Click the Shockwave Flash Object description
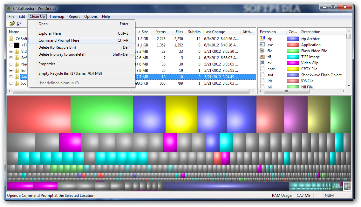 pyautogui.click(x=321, y=75)
